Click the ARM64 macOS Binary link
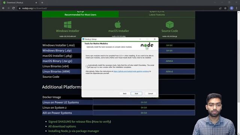Screen dimensions: 240x135 pyautogui.click(x=169, y=61)
